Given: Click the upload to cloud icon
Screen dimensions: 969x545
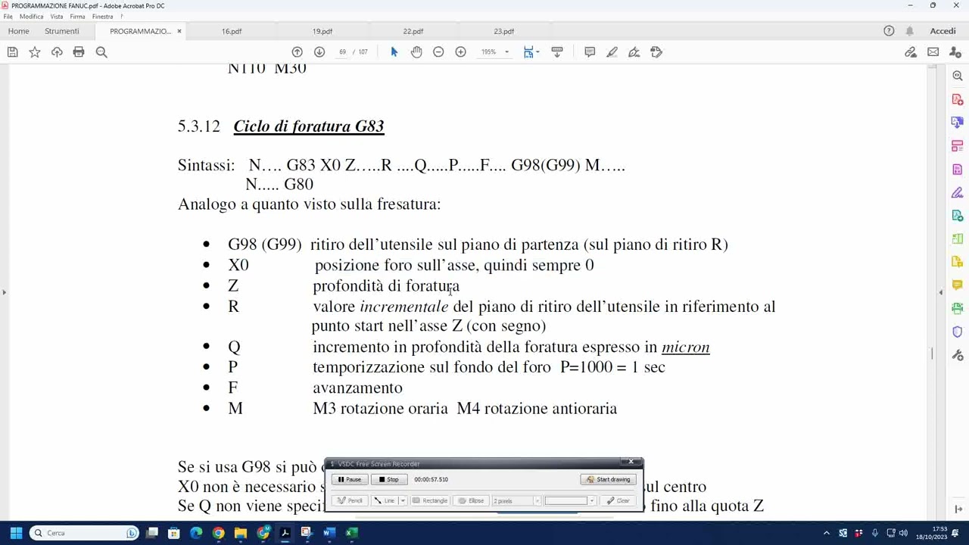Looking at the screenshot, I should click(57, 52).
